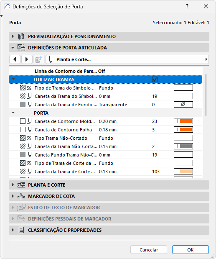Click the small arrow at dialog's left edge
The height and width of the screenshot is (259, 216).
pyautogui.click(x=2, y=16)
